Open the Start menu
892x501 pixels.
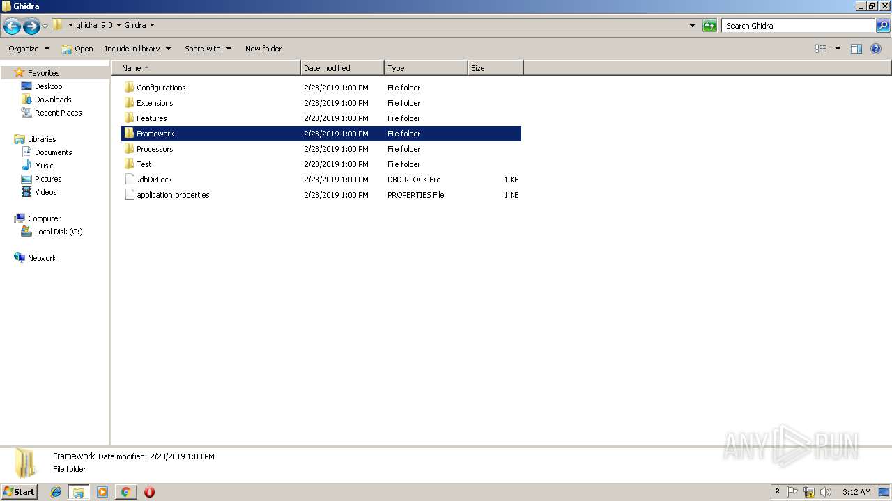click(x=19, y=492)
